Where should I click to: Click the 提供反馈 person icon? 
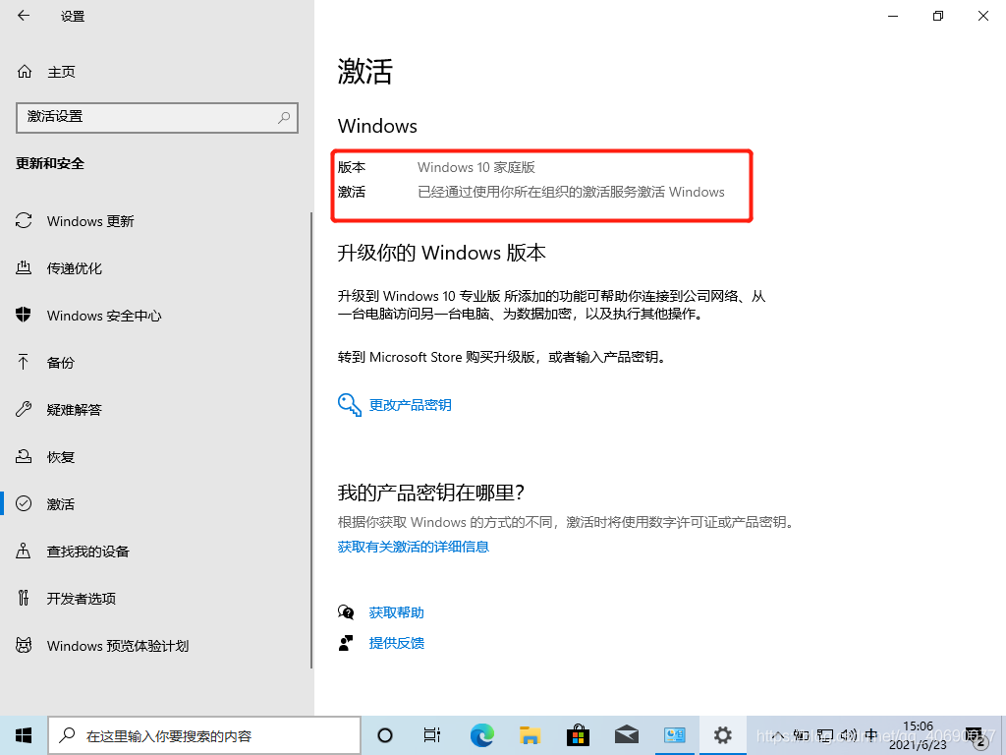(346, 643)
